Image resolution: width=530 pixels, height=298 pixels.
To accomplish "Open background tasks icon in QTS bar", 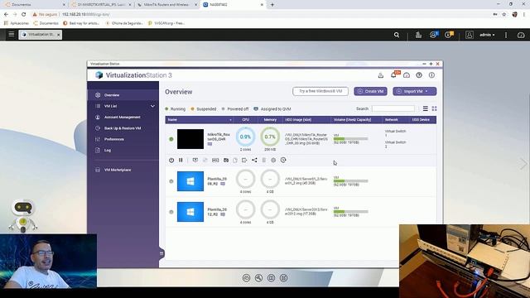I will (x=418, y=35).
